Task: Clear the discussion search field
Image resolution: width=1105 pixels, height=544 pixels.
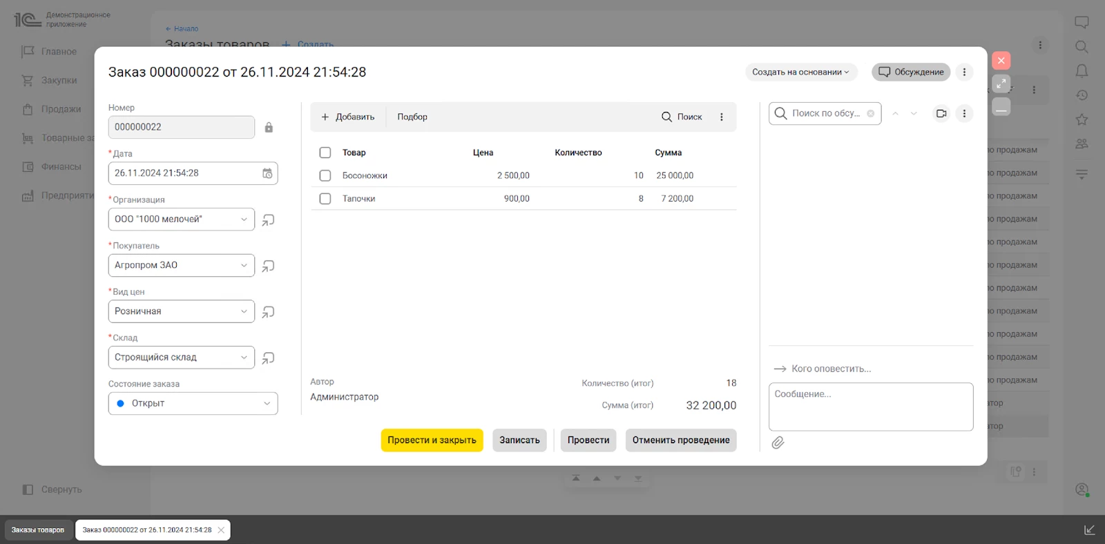Action: tap(870, 113)
